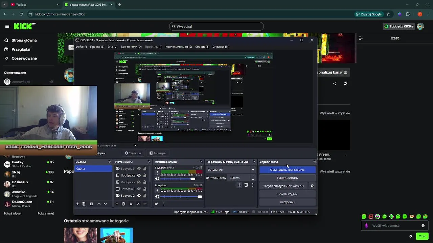Show the hidden Браузер 3 source
433x243 pixels.
[x=139, y=169]
